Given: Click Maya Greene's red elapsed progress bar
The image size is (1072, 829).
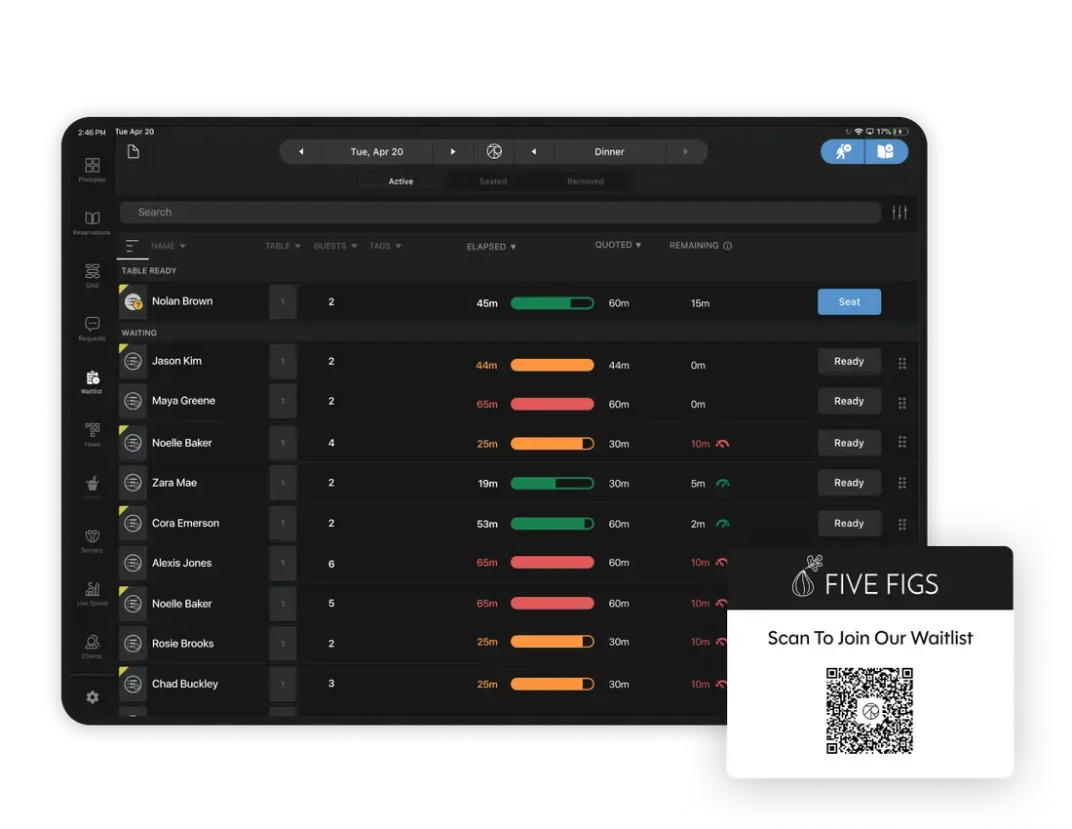Looking at the screenshot, I should [553, 404].
